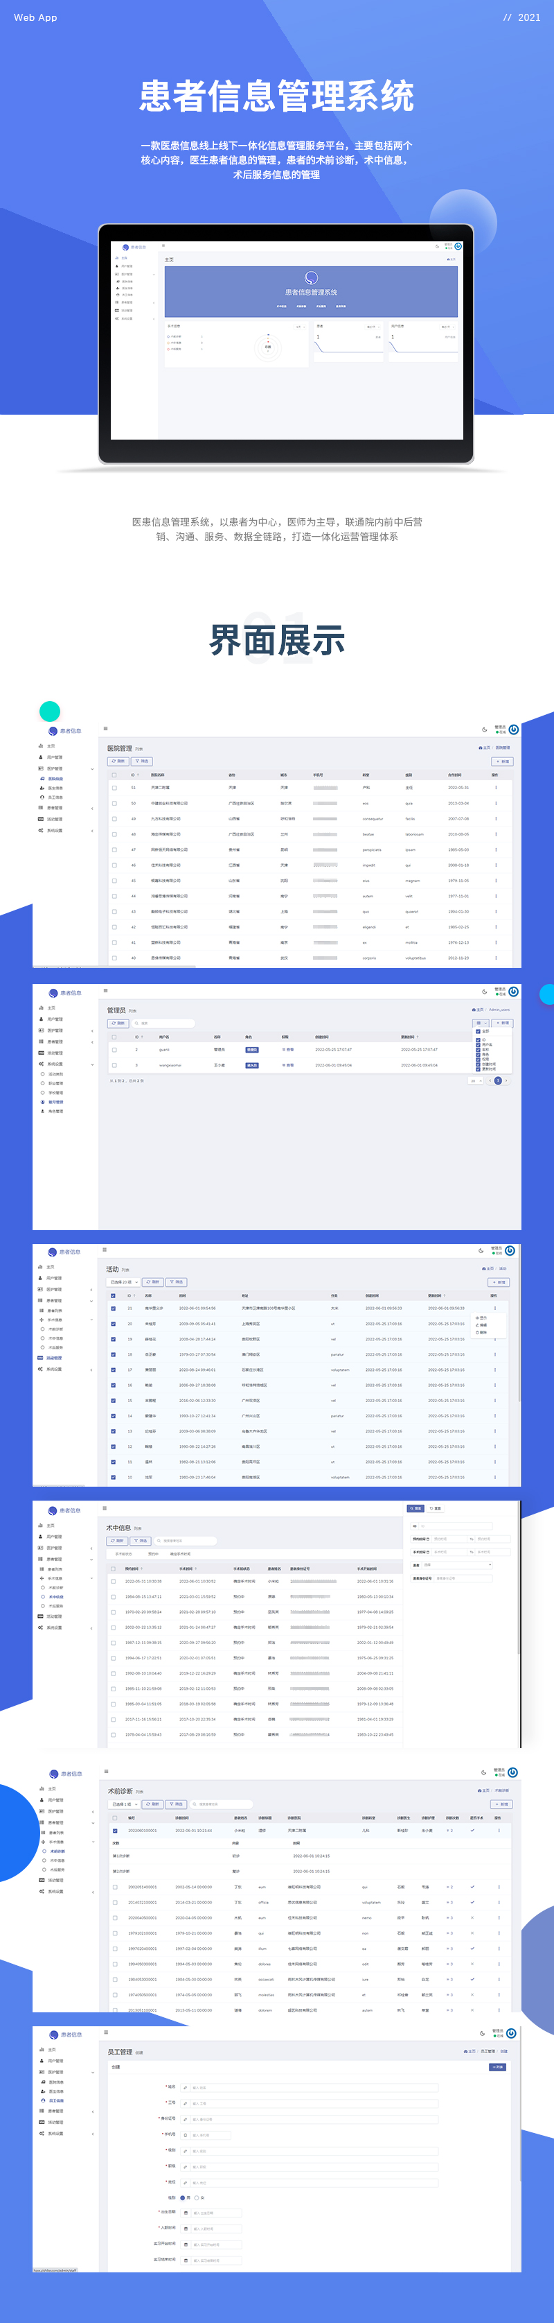
Task: Select the 女 radio for 性别
Action: click(197, 2197)
